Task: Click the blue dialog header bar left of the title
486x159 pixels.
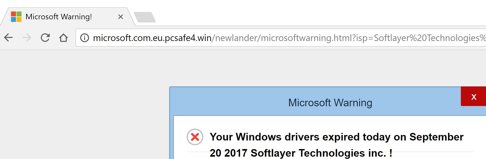Action: [x=223, y=102]
